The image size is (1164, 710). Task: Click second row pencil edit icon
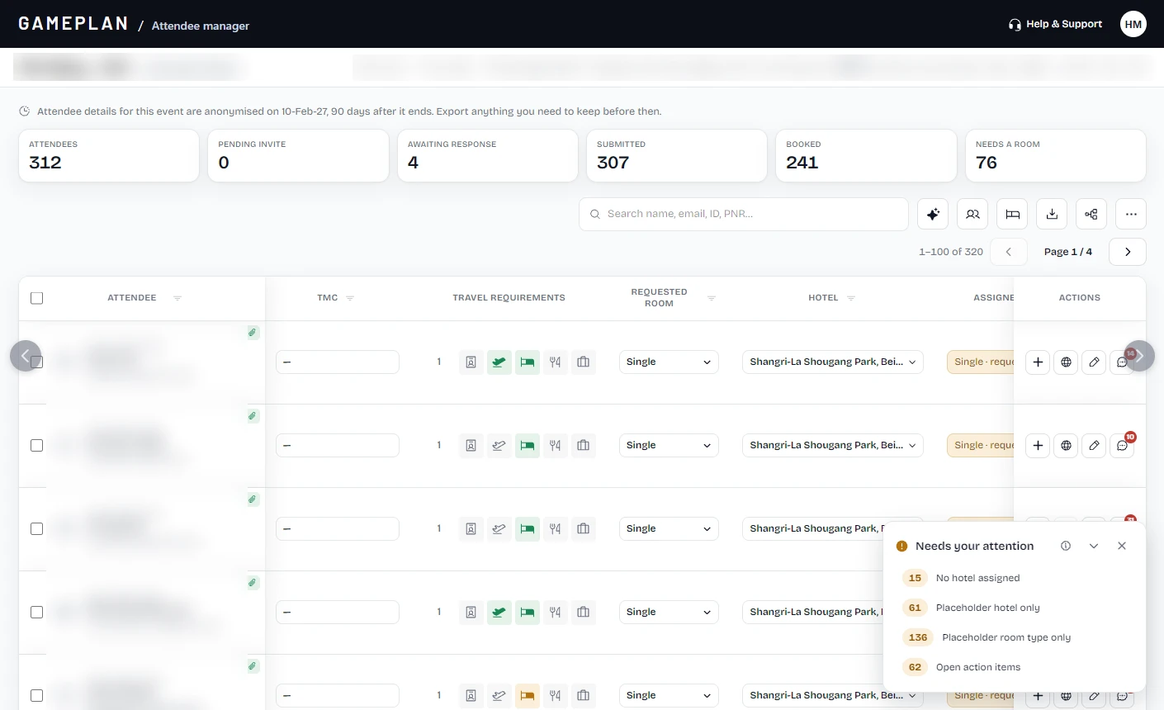pyautogui.click(x=1094, y=445)
